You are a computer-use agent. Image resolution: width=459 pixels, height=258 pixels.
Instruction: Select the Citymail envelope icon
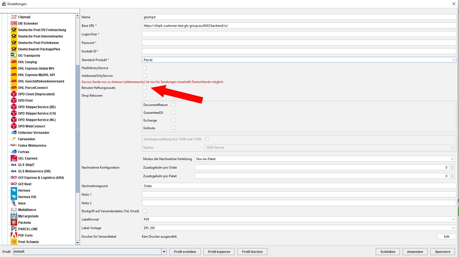pos(14,17)
